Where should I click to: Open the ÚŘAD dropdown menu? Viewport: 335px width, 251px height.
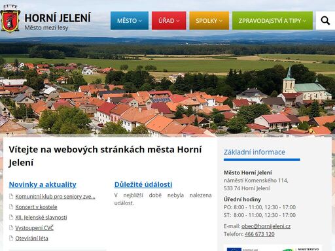(x=169, y=20)
